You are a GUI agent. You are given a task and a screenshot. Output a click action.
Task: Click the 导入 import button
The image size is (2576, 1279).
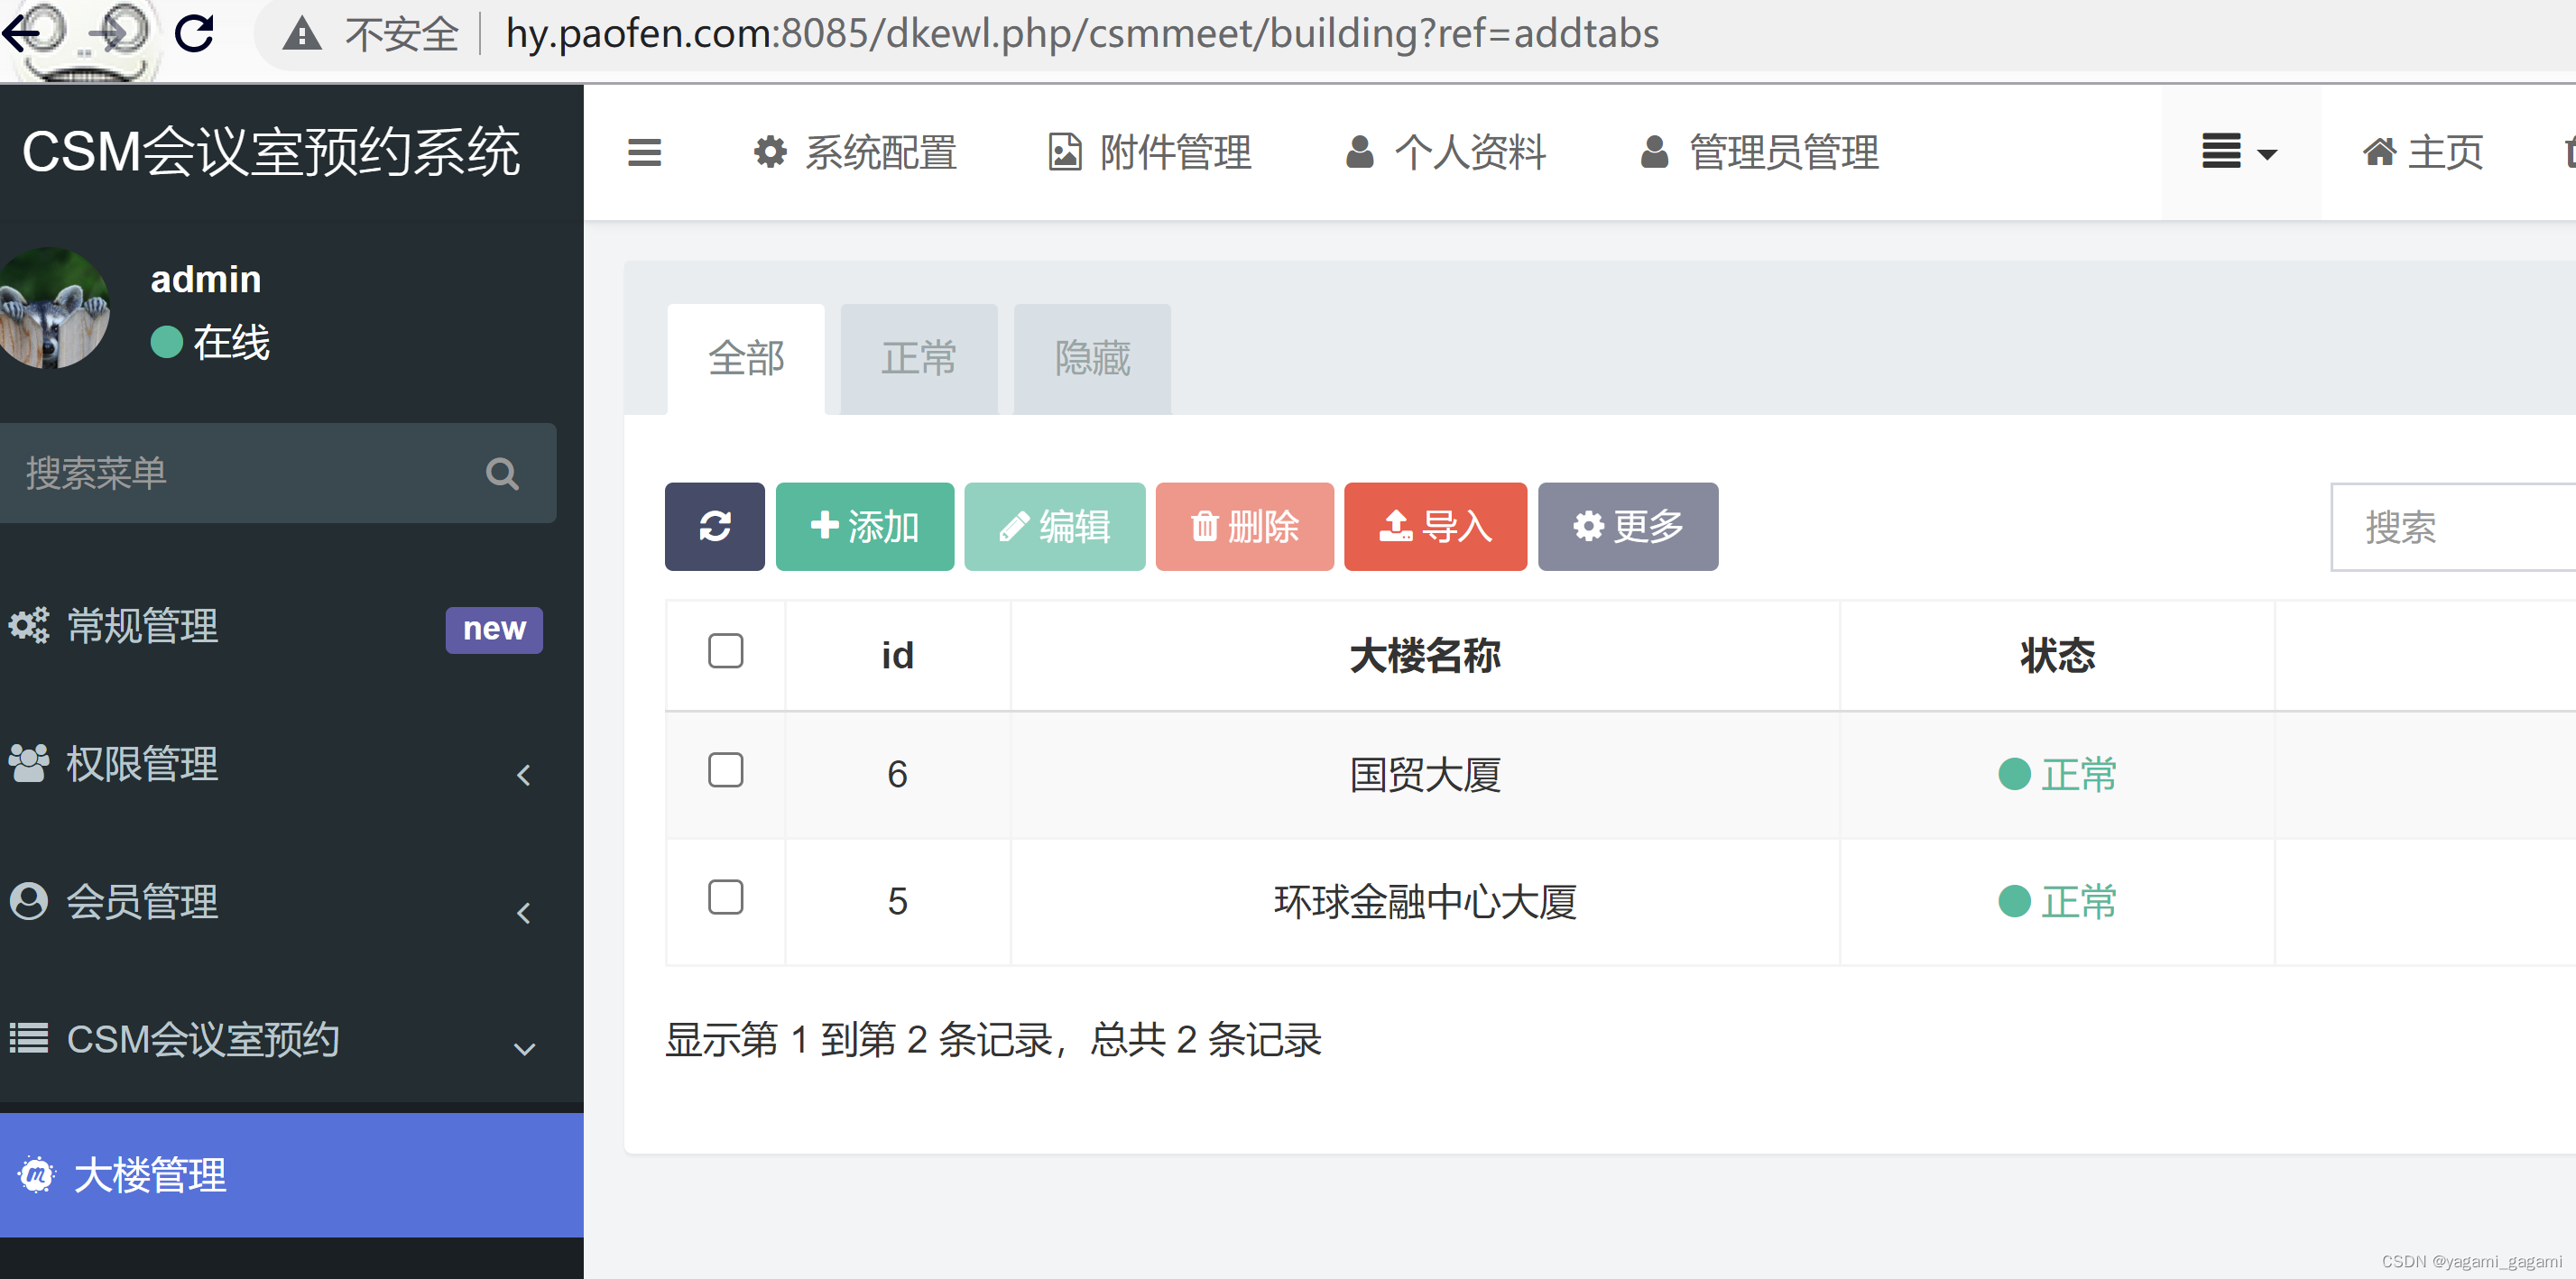click(1436, 527)
